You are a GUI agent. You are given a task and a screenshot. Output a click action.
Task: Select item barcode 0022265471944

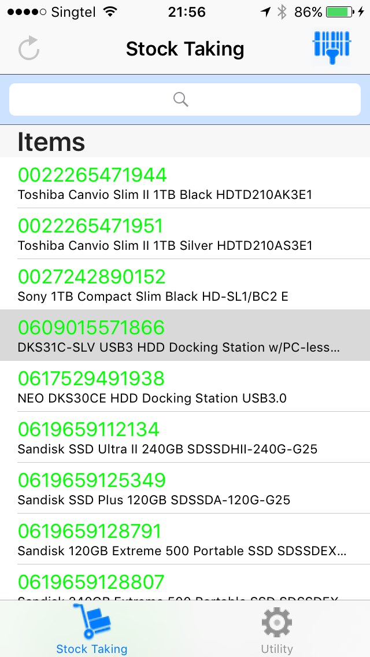tap(92, 175)
